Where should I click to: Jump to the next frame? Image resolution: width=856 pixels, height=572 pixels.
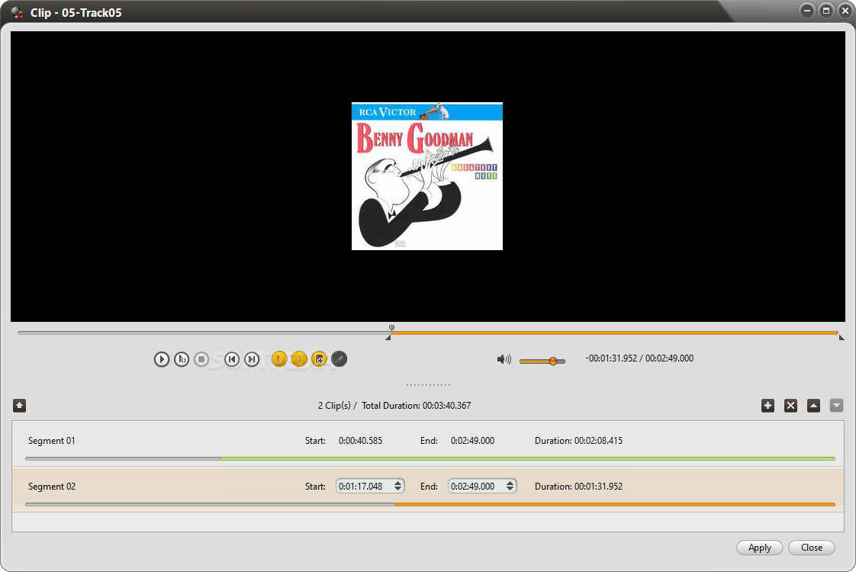[252, 359]
